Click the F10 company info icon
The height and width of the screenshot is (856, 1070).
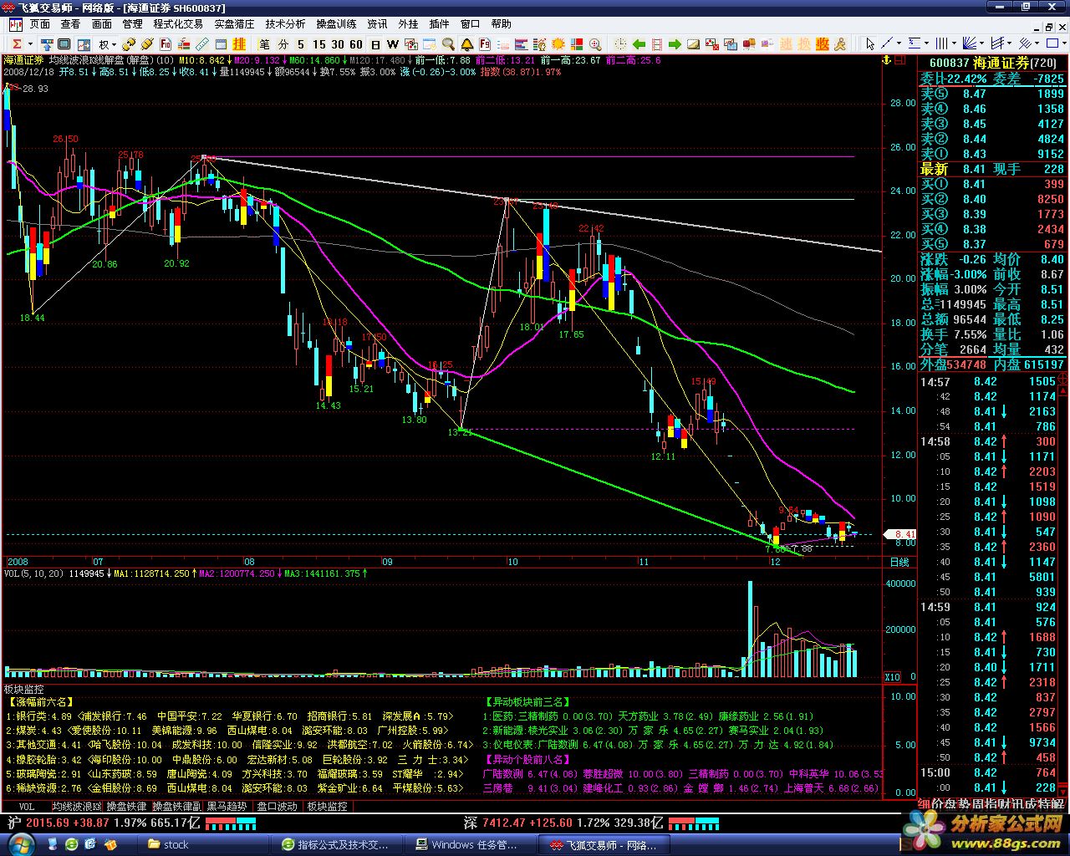[166, 44]
